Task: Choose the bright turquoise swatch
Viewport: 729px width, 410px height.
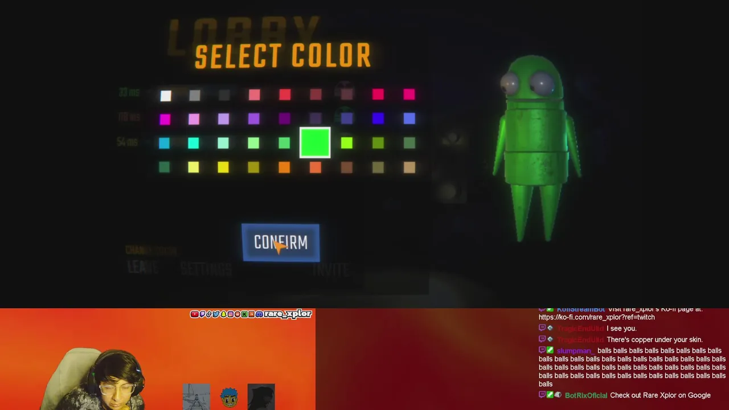Action: [x=193, y=143]
